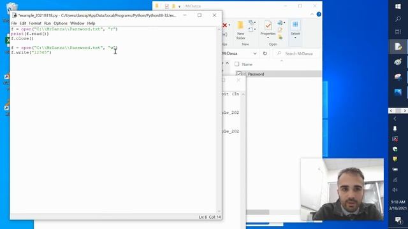The image size is (408, 229).
Task: Click IDLE editor vertical scrollbar down arrow
Action: tap(219, 211)
